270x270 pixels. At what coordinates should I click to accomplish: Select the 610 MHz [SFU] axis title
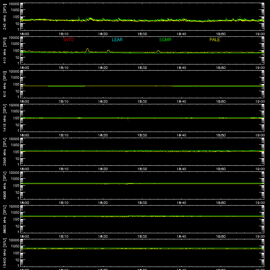point(5,84)
